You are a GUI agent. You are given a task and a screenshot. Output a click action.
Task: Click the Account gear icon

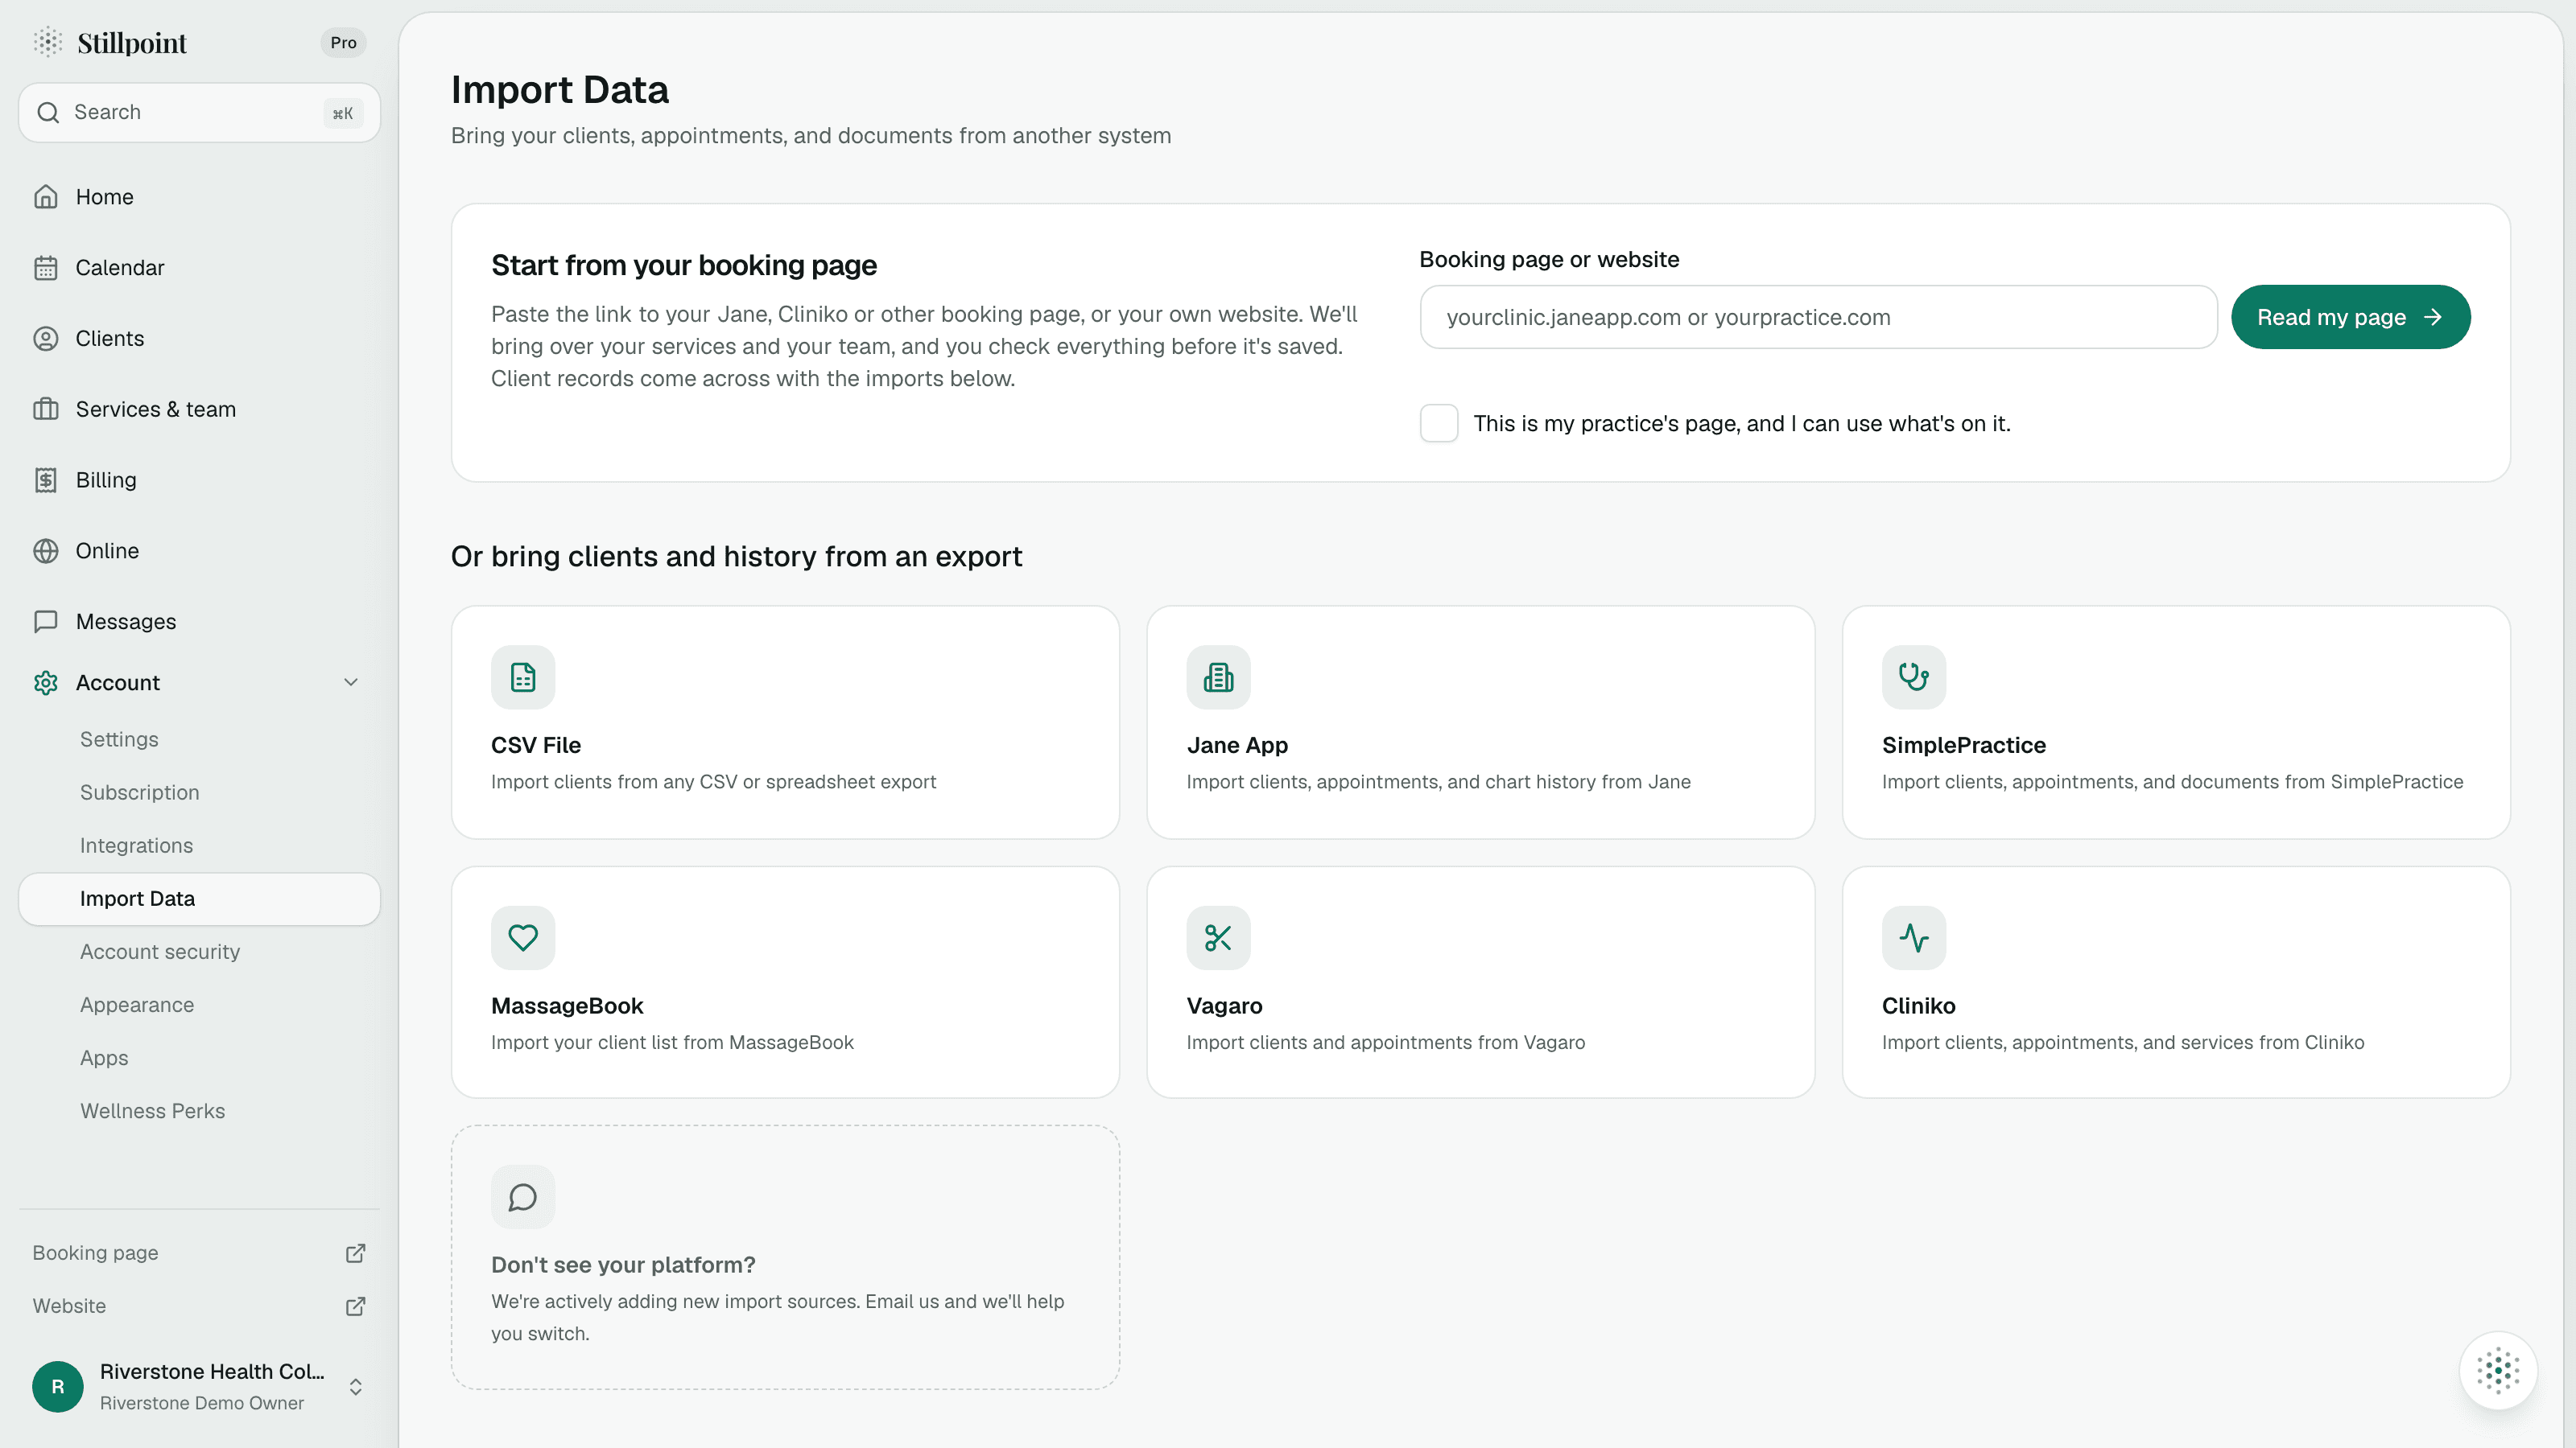[46, 682]
